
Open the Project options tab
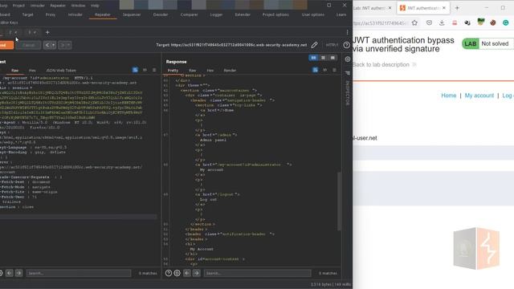(275, 14)
